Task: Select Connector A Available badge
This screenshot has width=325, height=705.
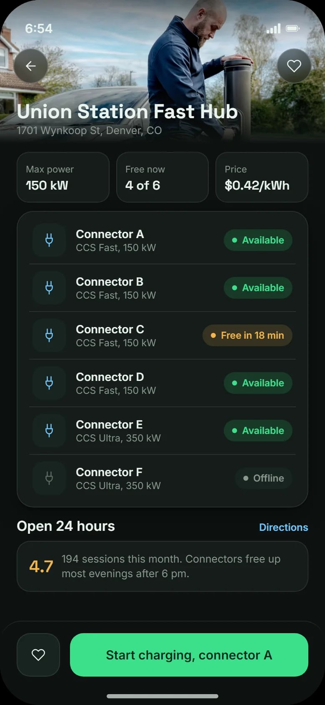Action: pyautogui.click(x=258, y=240)
